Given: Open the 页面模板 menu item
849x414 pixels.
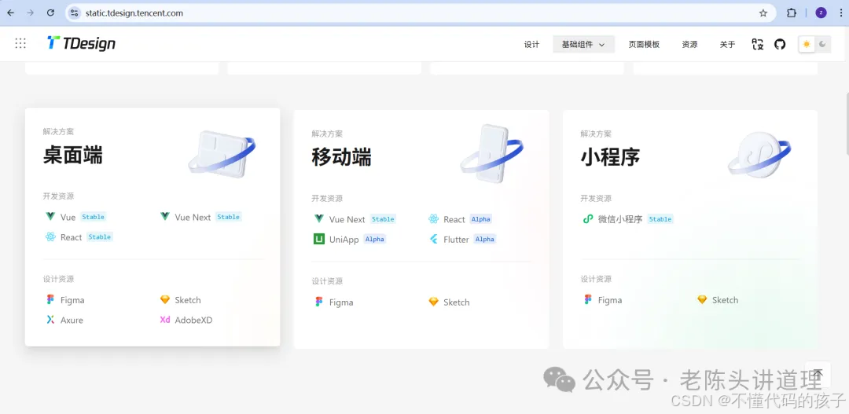Looking at the screenshot, I should coord(644,44).
